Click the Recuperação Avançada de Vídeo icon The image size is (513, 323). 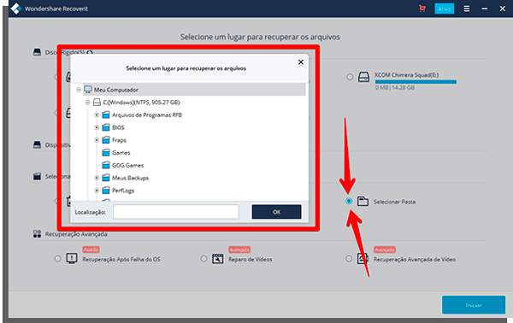click(363, 258)
